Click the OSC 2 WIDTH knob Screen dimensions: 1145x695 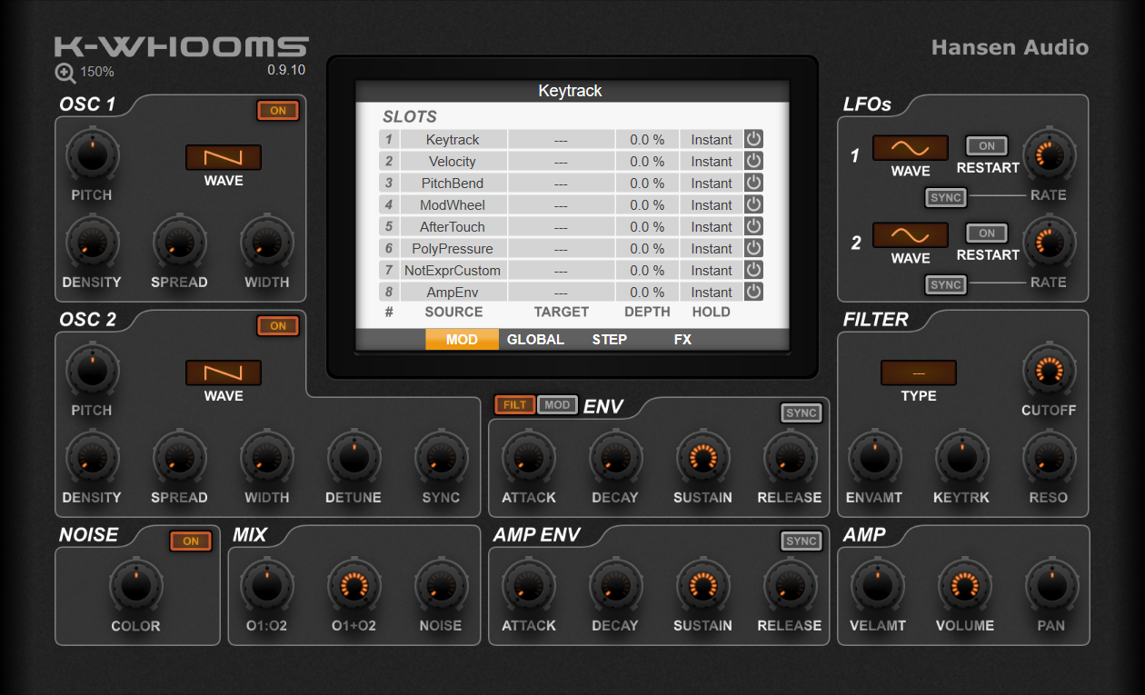click(266, 458)
